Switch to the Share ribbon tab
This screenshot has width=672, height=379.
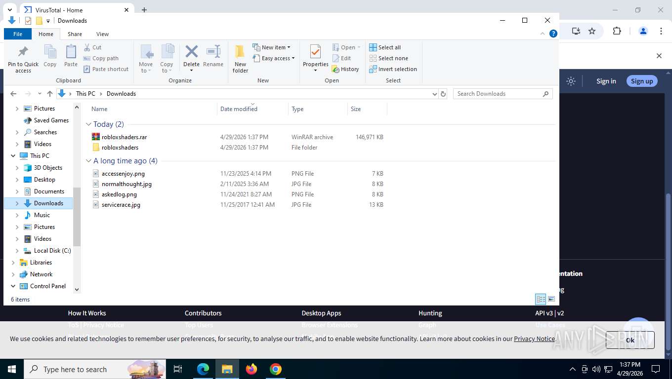point(75,34)
